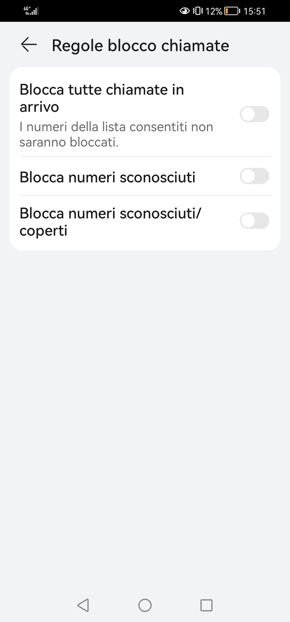Tap the Regole blocco chiamate title
Screen dimensions: 290x622
click(140, 45)
